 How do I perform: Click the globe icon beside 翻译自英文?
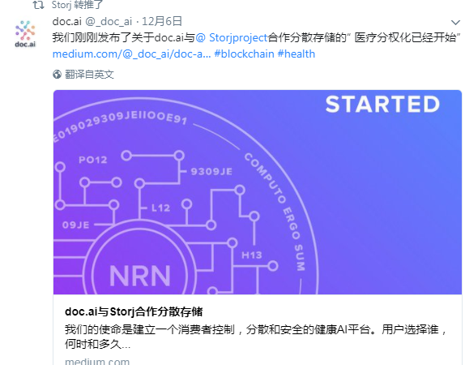[57, 75]
